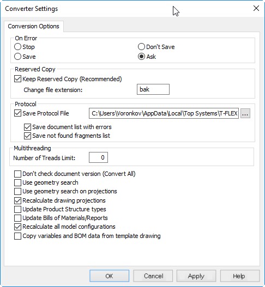This screenshot has height=287, width=265.
Task: Open the browse button next to protocol path
Action: tap(245, 113)
